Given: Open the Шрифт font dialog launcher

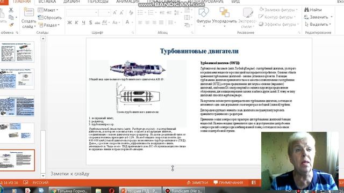Looking at the screenshot, I should pyautogui.click(x=133, y=32).
